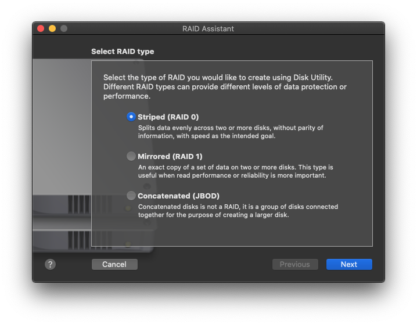
Task: Click the grayed-out zoom window button
Action: point(64,28)
